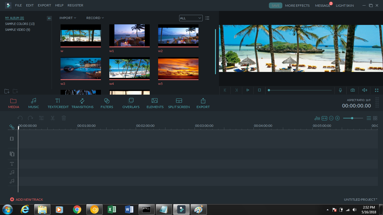Select the media thumbnail named w2
Image resolution: width=383 pixels, height=215 pixels.
click(178, 36)
